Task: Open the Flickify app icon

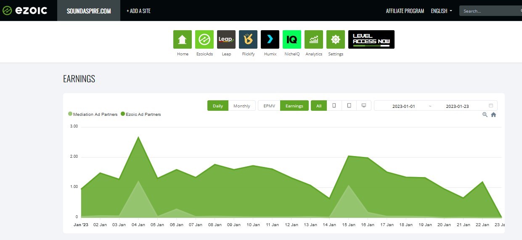Action: click(x=248, y=39)
